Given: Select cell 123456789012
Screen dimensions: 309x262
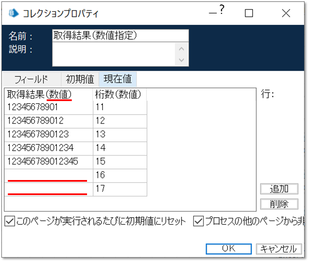Looking at the screenshot, I should pos(49,121).
